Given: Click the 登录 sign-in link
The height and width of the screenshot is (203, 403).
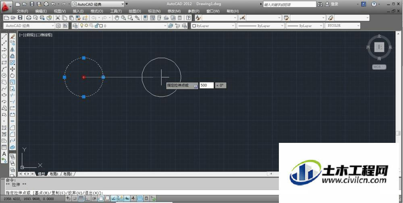Looking at the screenshot, I should coord(334,4).
